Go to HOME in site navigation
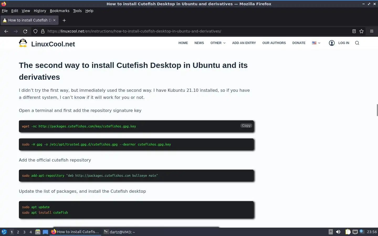 pyautogui.click(x=183, y=43)
